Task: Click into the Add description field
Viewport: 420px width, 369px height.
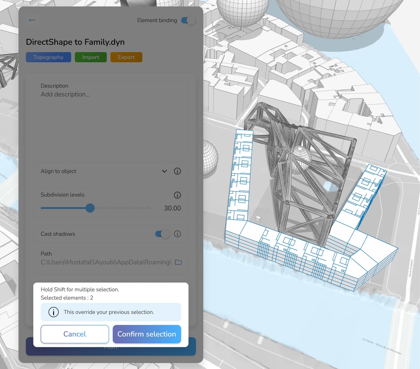Action: click(110, 120)
